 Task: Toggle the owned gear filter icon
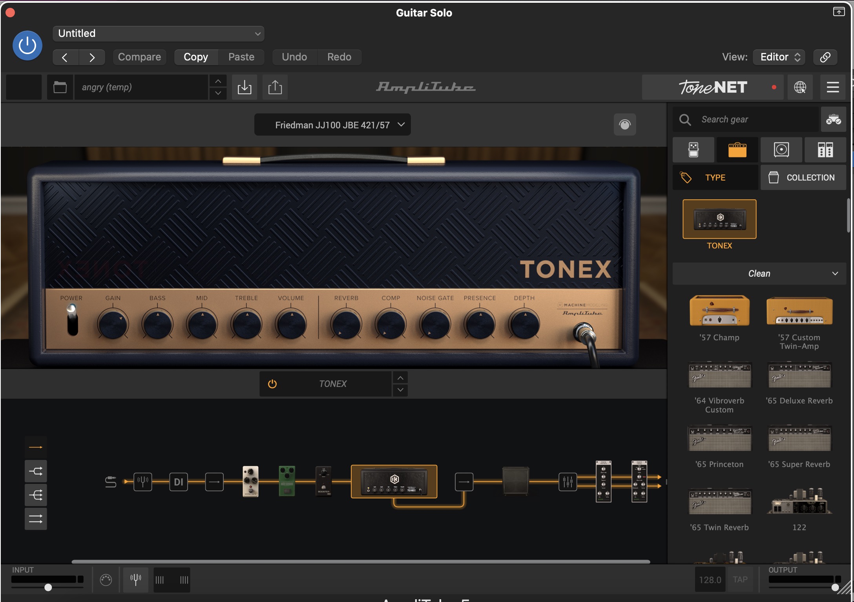[834, 119]
